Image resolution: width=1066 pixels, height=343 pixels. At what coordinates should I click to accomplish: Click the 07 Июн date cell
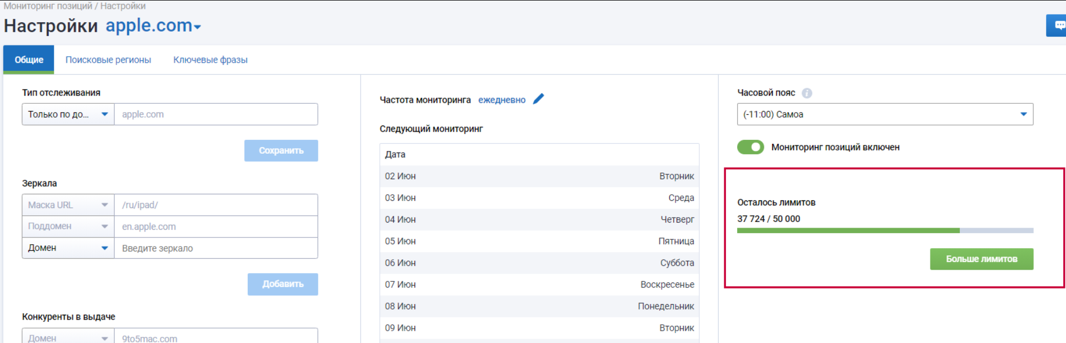(401, 284)
